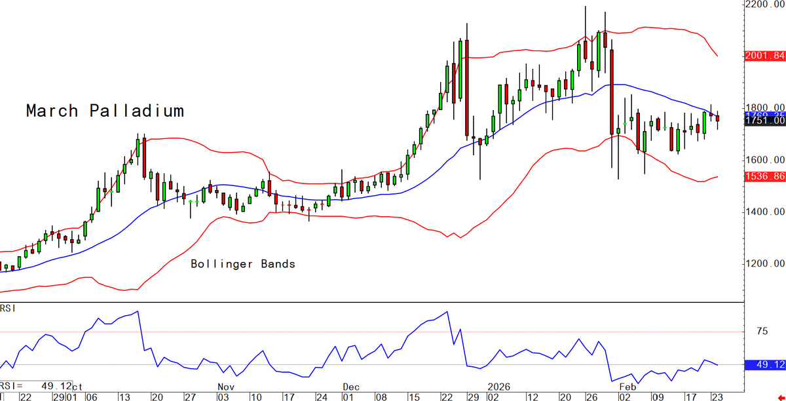The height and width of the screenshot is (401, 786).
Task: Click the 1200.00 price axis label
Action: coord(764,264)
